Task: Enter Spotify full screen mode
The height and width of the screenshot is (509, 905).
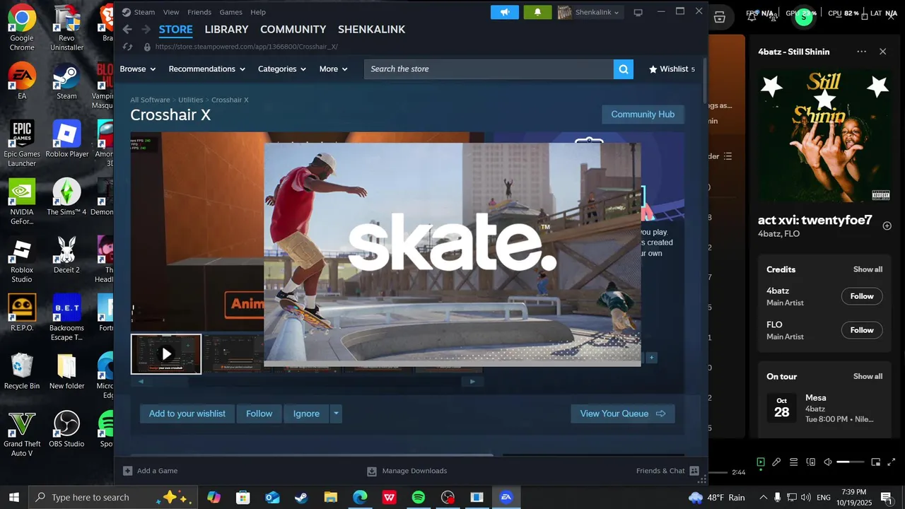Action: click(892, 462)
